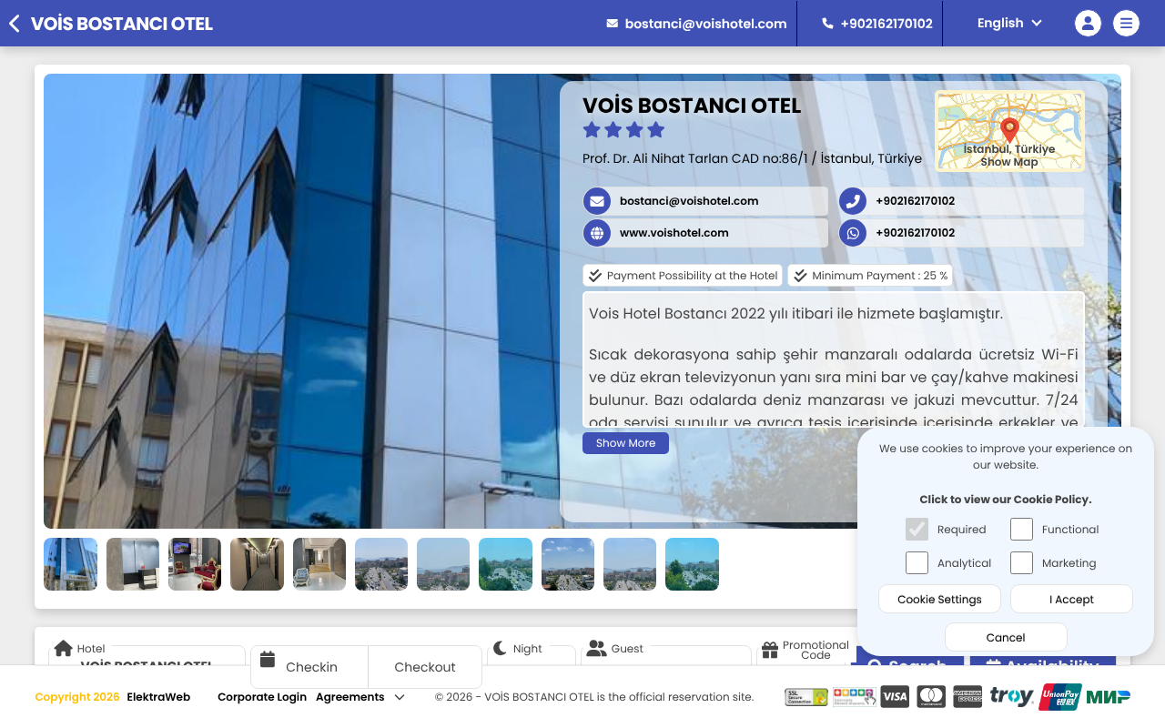Click the checkmark icon on Minimum Payment tag
1165x728 pixels.
[x=800, y=276]
